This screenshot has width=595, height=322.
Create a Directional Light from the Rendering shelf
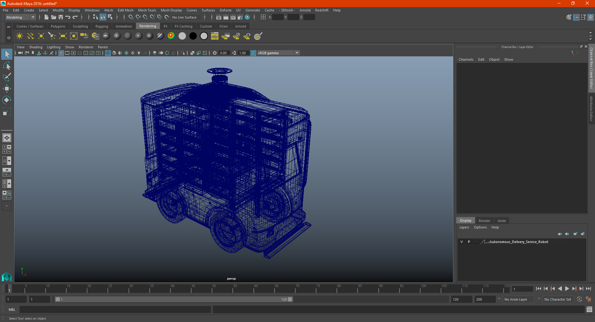30,36
